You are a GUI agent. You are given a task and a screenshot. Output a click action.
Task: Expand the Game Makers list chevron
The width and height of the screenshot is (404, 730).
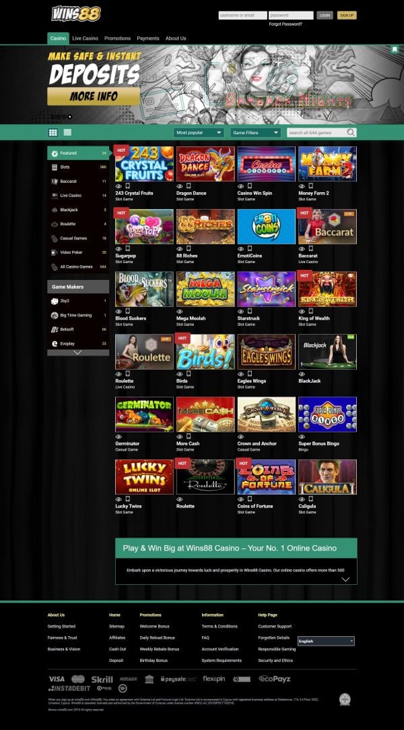78,353
